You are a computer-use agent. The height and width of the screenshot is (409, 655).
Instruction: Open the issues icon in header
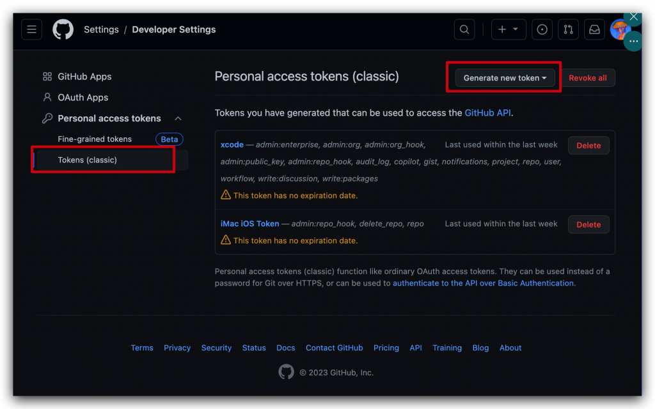click(542, 29)
